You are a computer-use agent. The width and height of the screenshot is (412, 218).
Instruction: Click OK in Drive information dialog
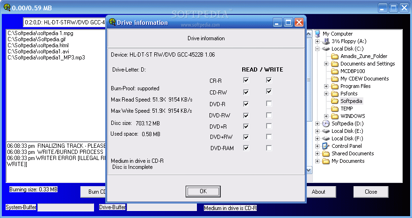203,191
